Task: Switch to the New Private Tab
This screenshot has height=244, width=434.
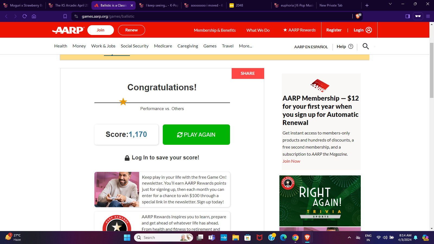Action: (x=339, y=5)
